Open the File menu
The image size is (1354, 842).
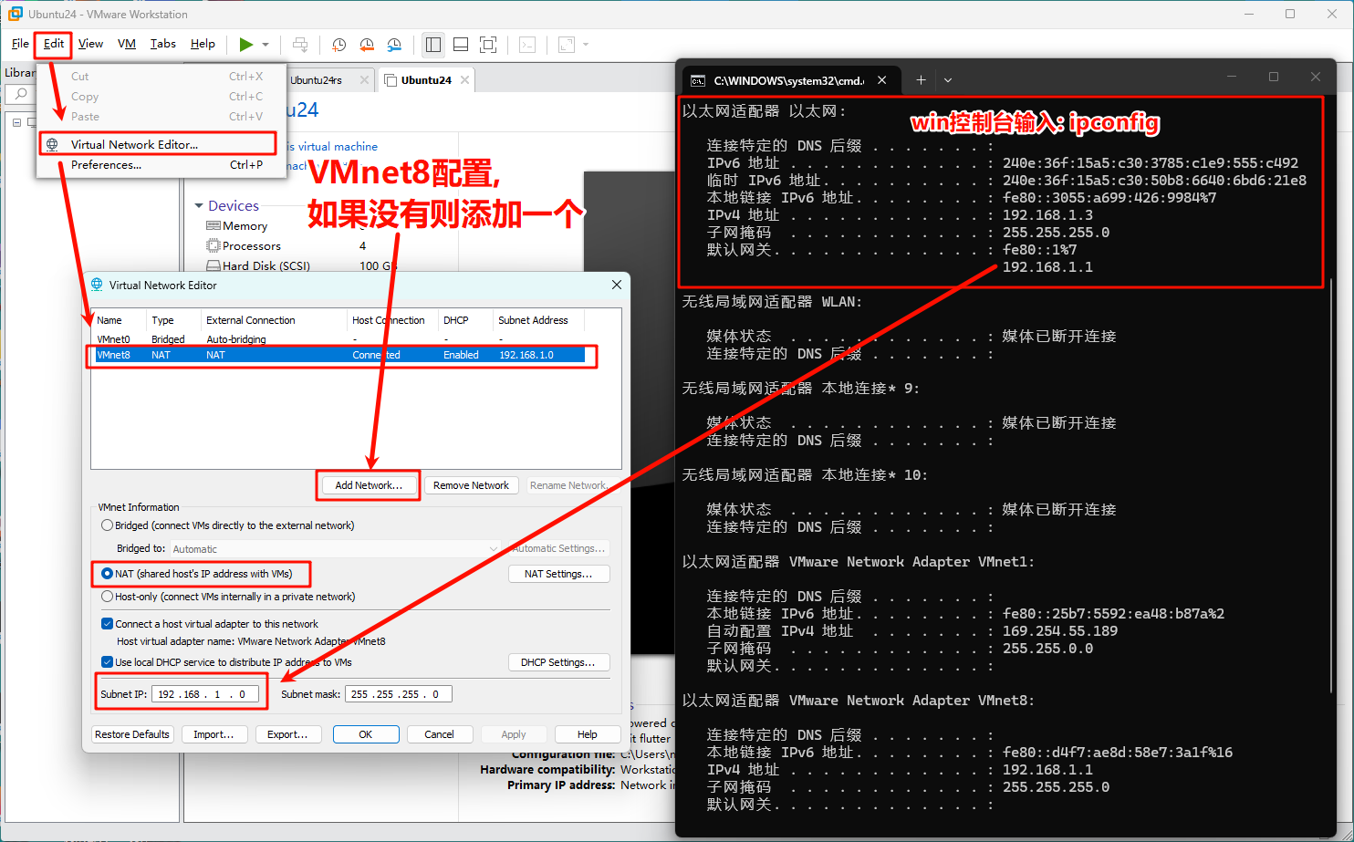tap(20, 44)
